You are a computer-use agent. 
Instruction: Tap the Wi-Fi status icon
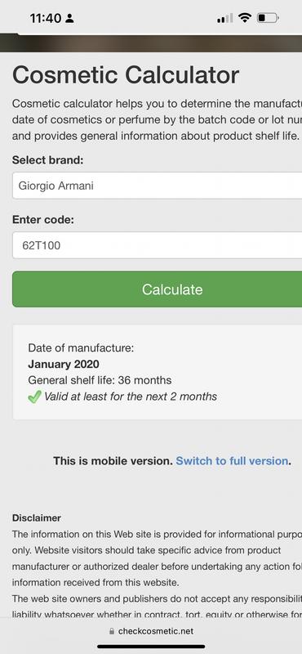tap(245, 18)
